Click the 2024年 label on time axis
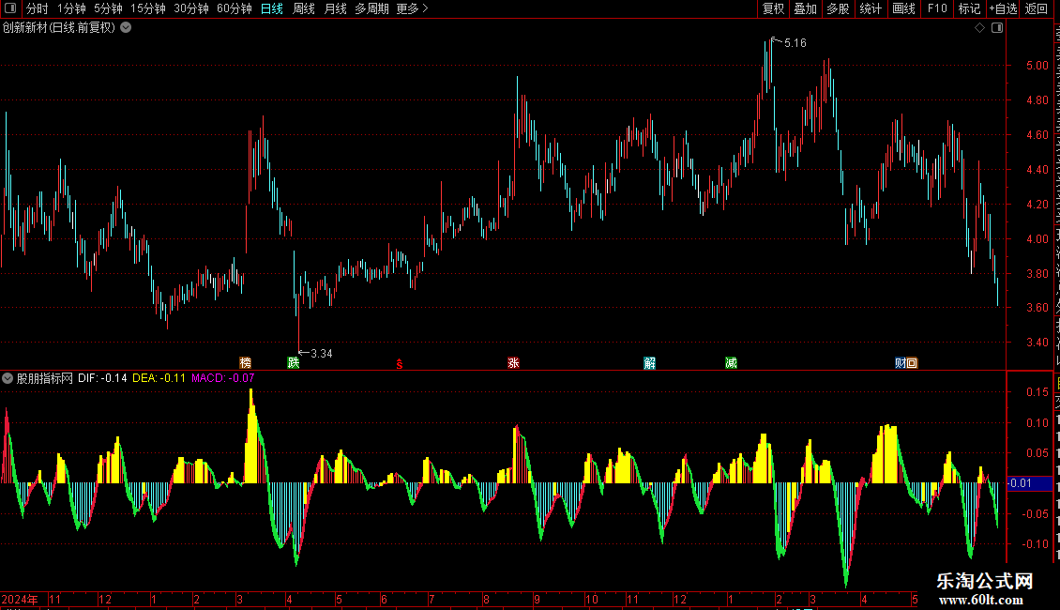This screenshot has width=1060, height=610. 20,600
